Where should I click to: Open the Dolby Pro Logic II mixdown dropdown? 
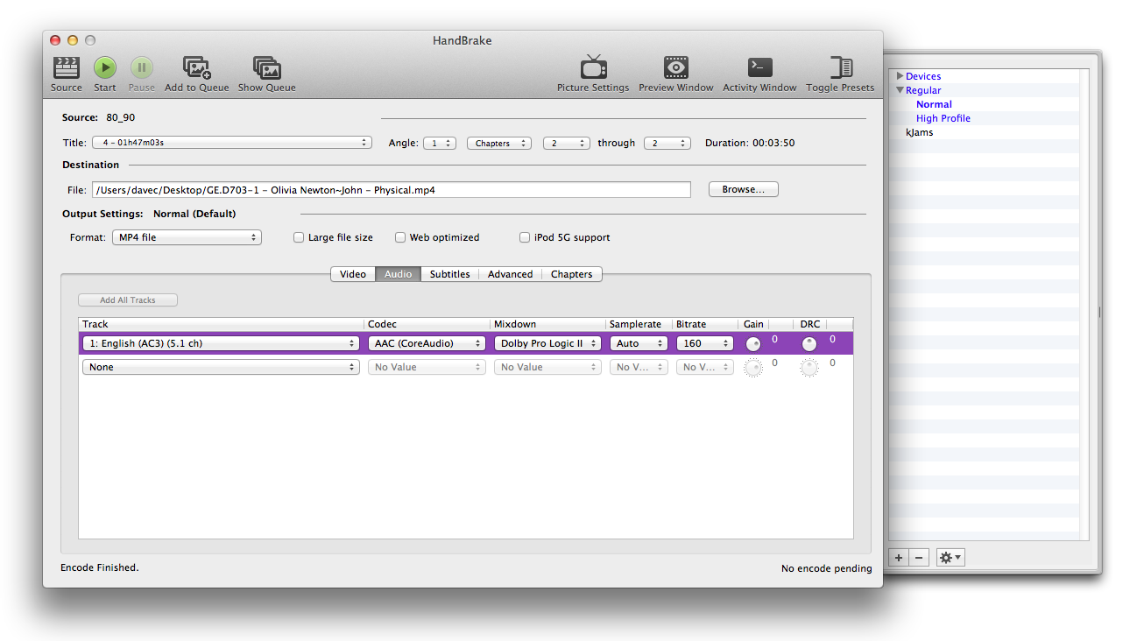click(x=547, y=343)
